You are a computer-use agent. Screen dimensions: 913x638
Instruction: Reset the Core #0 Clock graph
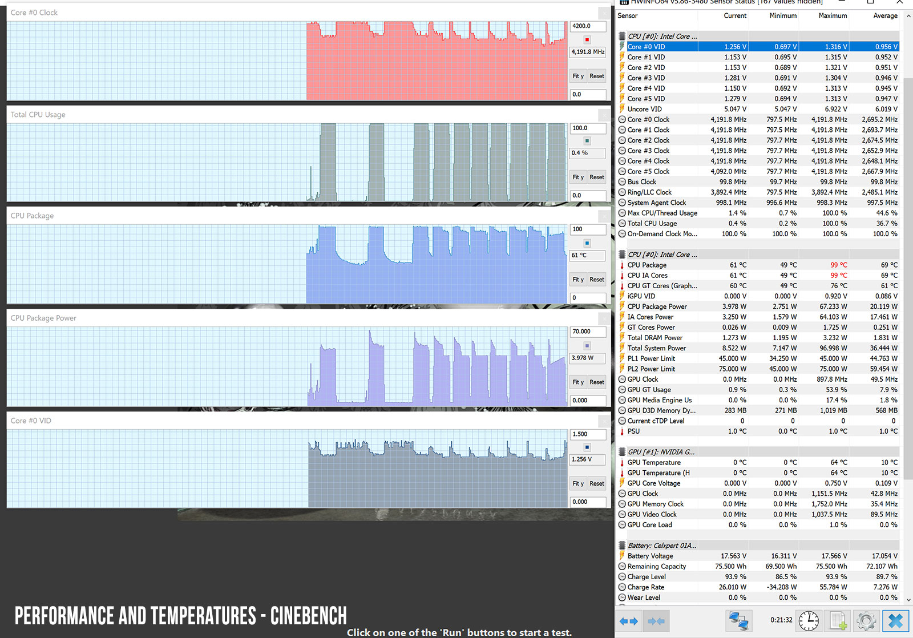click(x=597, y=76)
